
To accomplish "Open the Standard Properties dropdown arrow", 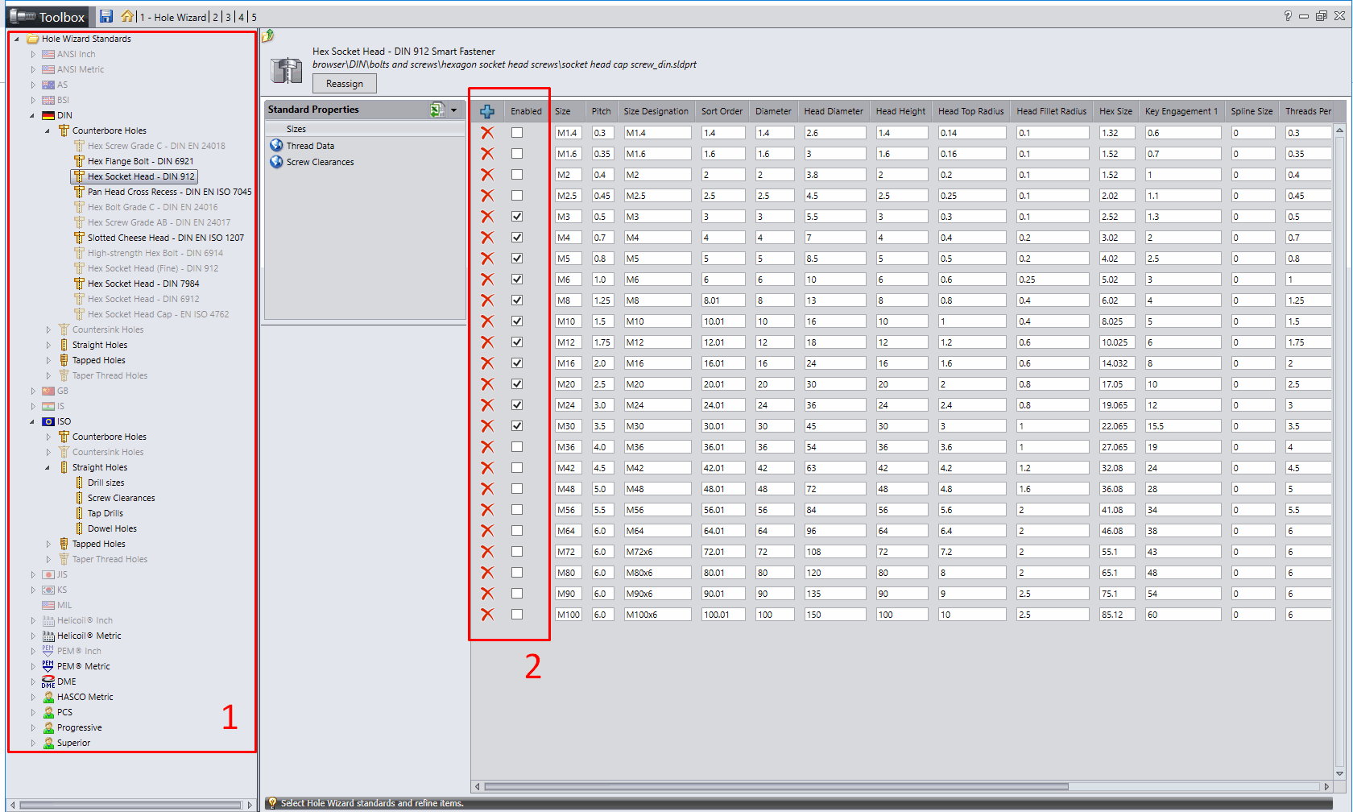I will point(453,109).
